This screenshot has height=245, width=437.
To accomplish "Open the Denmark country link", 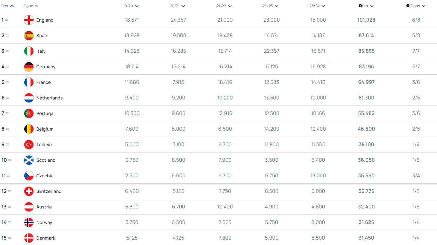I will [46, 238].
